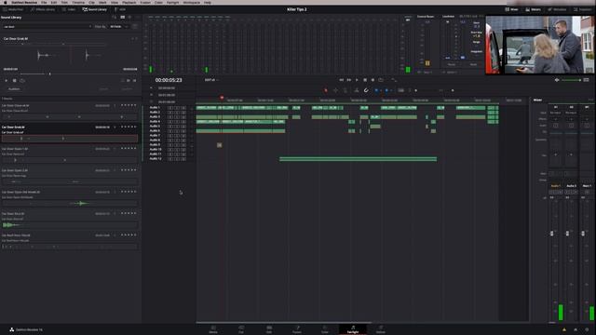Open the Inspector panel
This screenshot has width=596, height=335.
pyautogui.click(x=583, y=9)
